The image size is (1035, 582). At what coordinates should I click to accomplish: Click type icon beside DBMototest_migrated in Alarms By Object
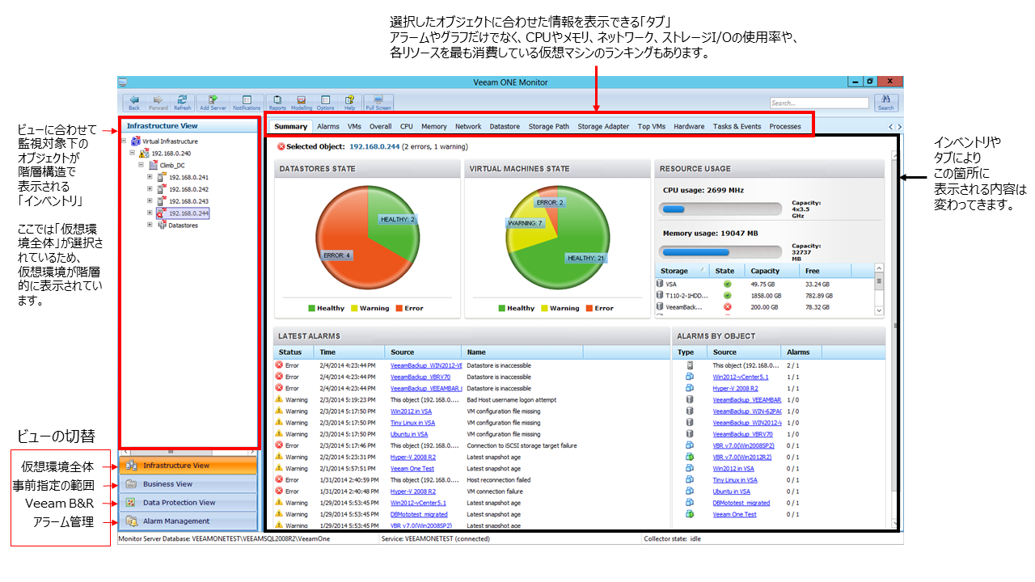pyautogui.click(x=690, y=502)
